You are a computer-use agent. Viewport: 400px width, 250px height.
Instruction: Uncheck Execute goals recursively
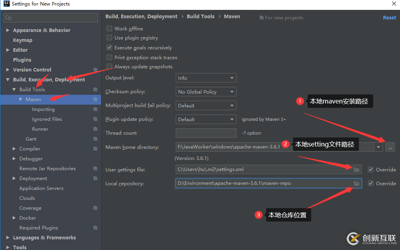109,47
